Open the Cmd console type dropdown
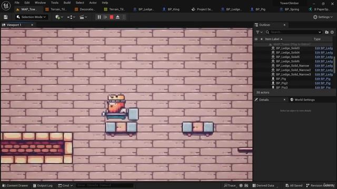The height and width of the screenshot is (189, 337). 65,185
